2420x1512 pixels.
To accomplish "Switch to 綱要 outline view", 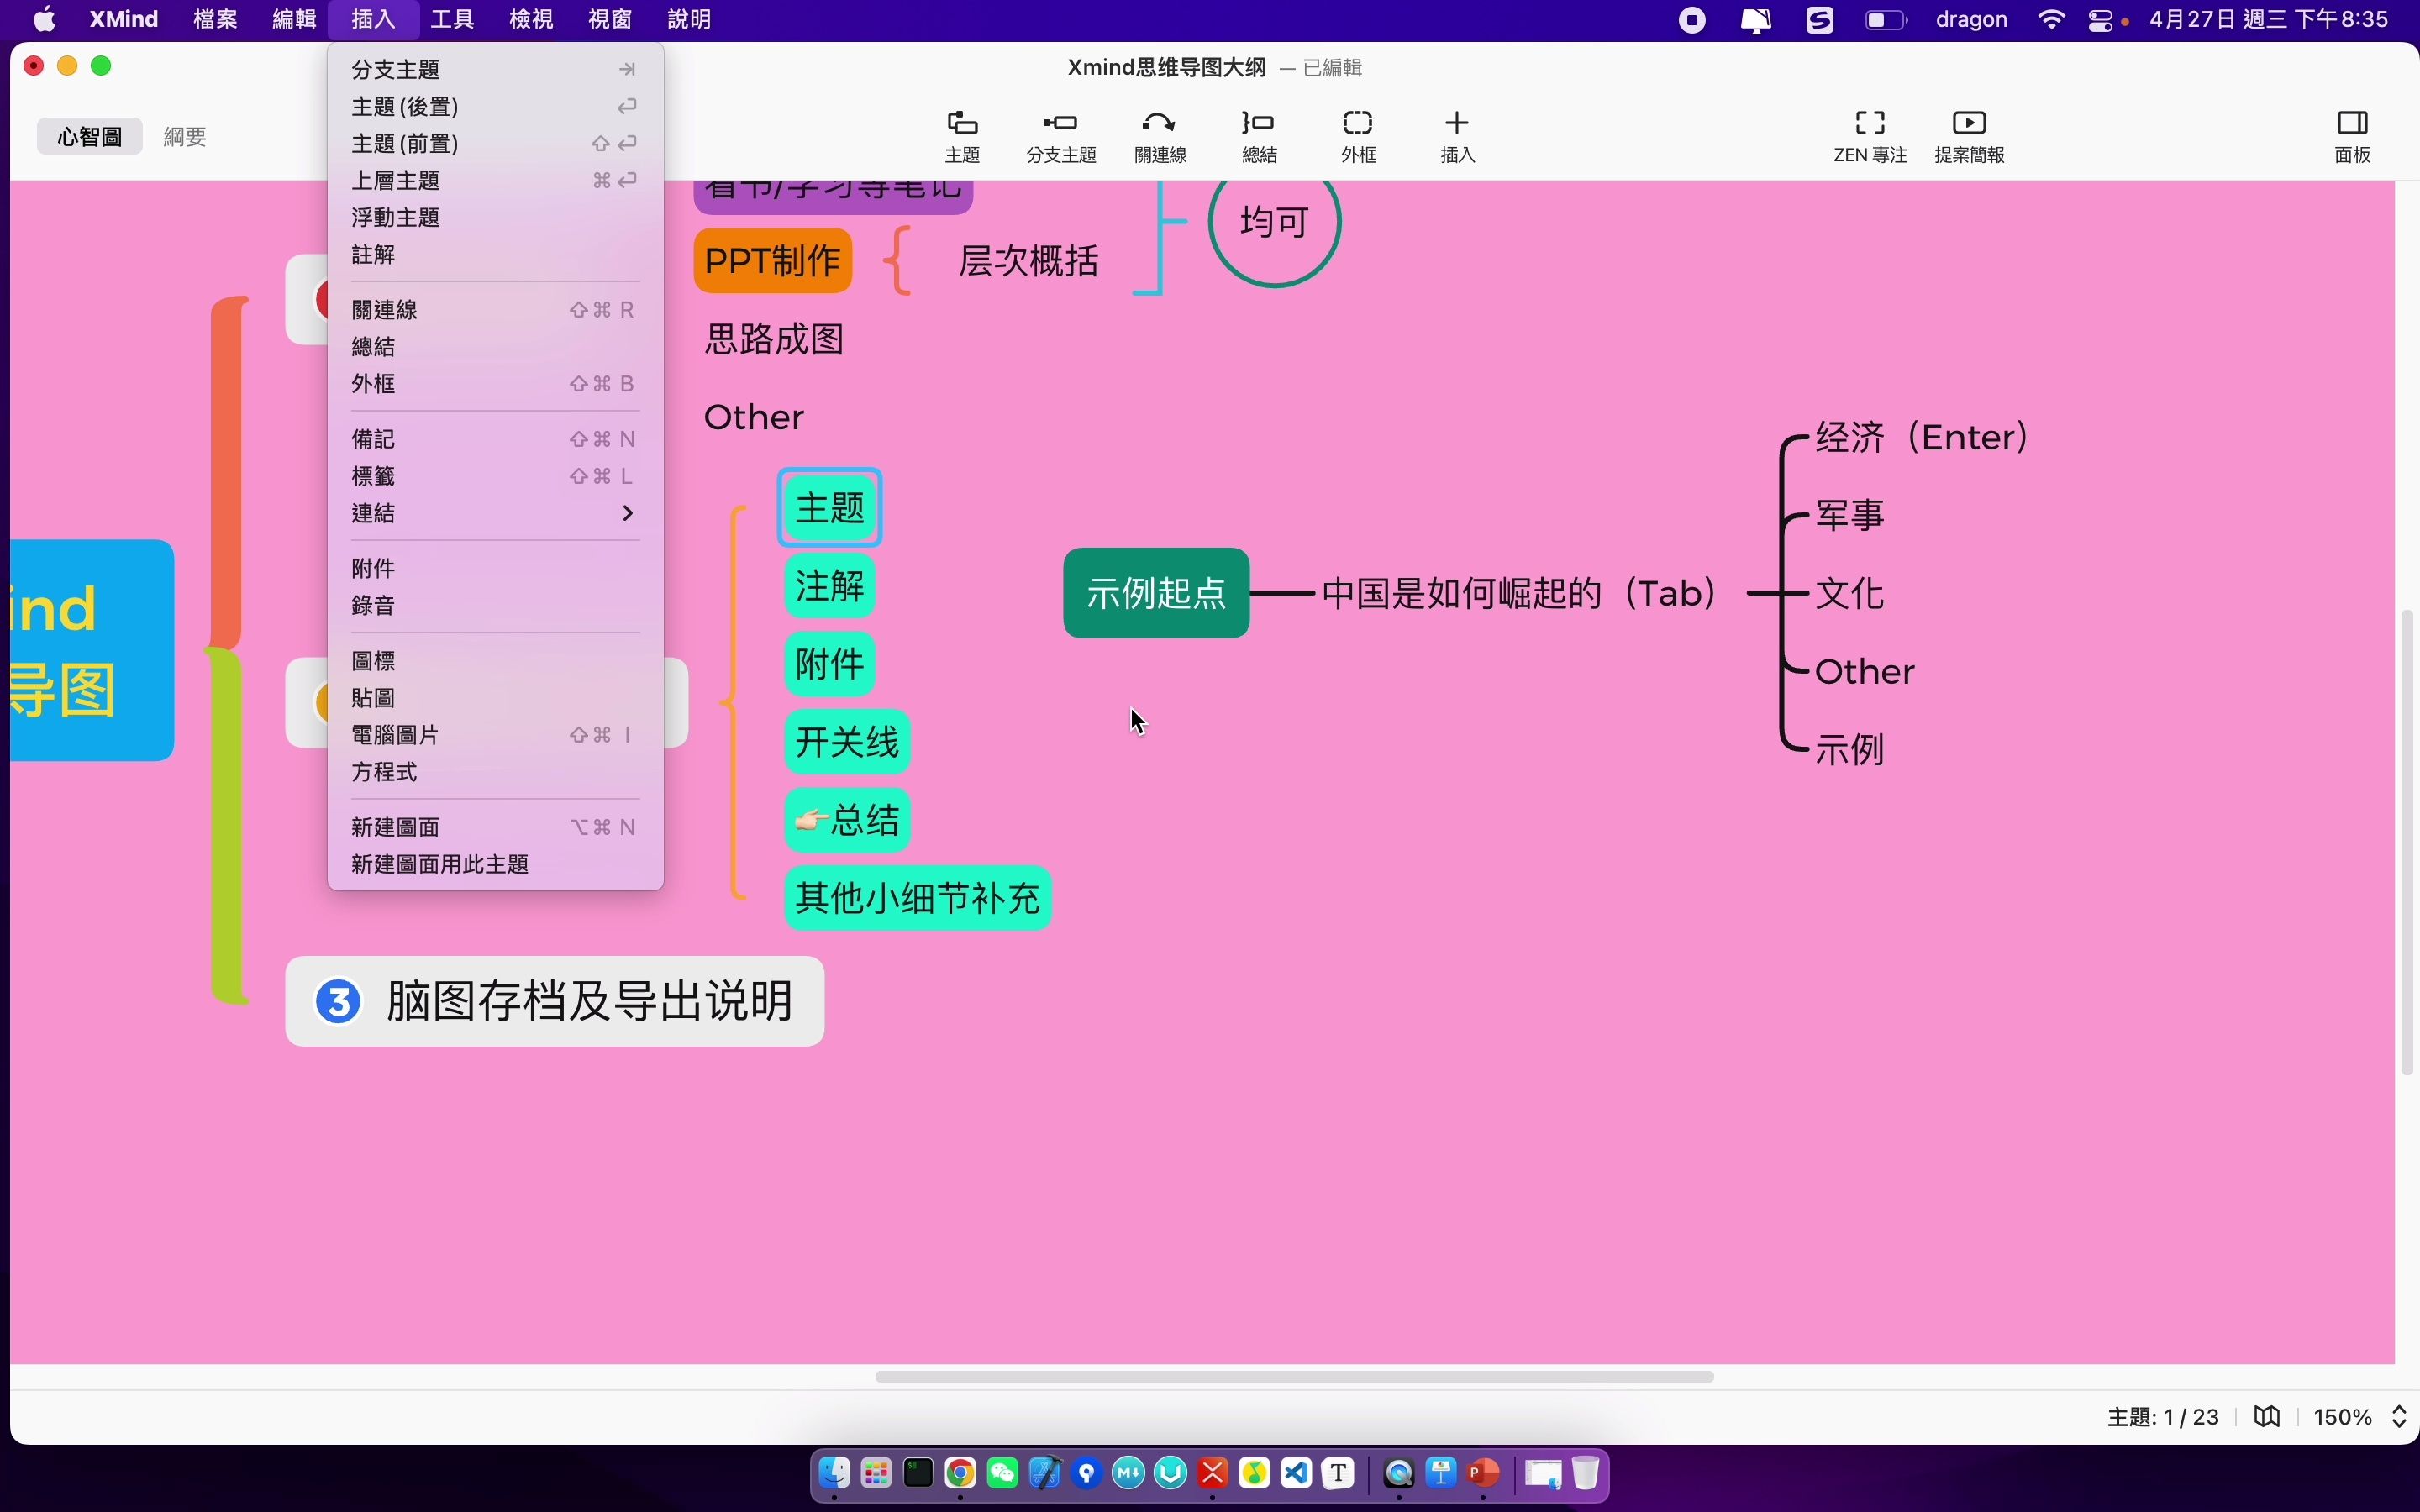I will coord(185,136).
